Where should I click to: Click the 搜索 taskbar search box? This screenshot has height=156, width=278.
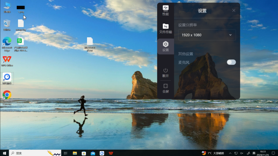pyautogui.click(x=28, y=153)
